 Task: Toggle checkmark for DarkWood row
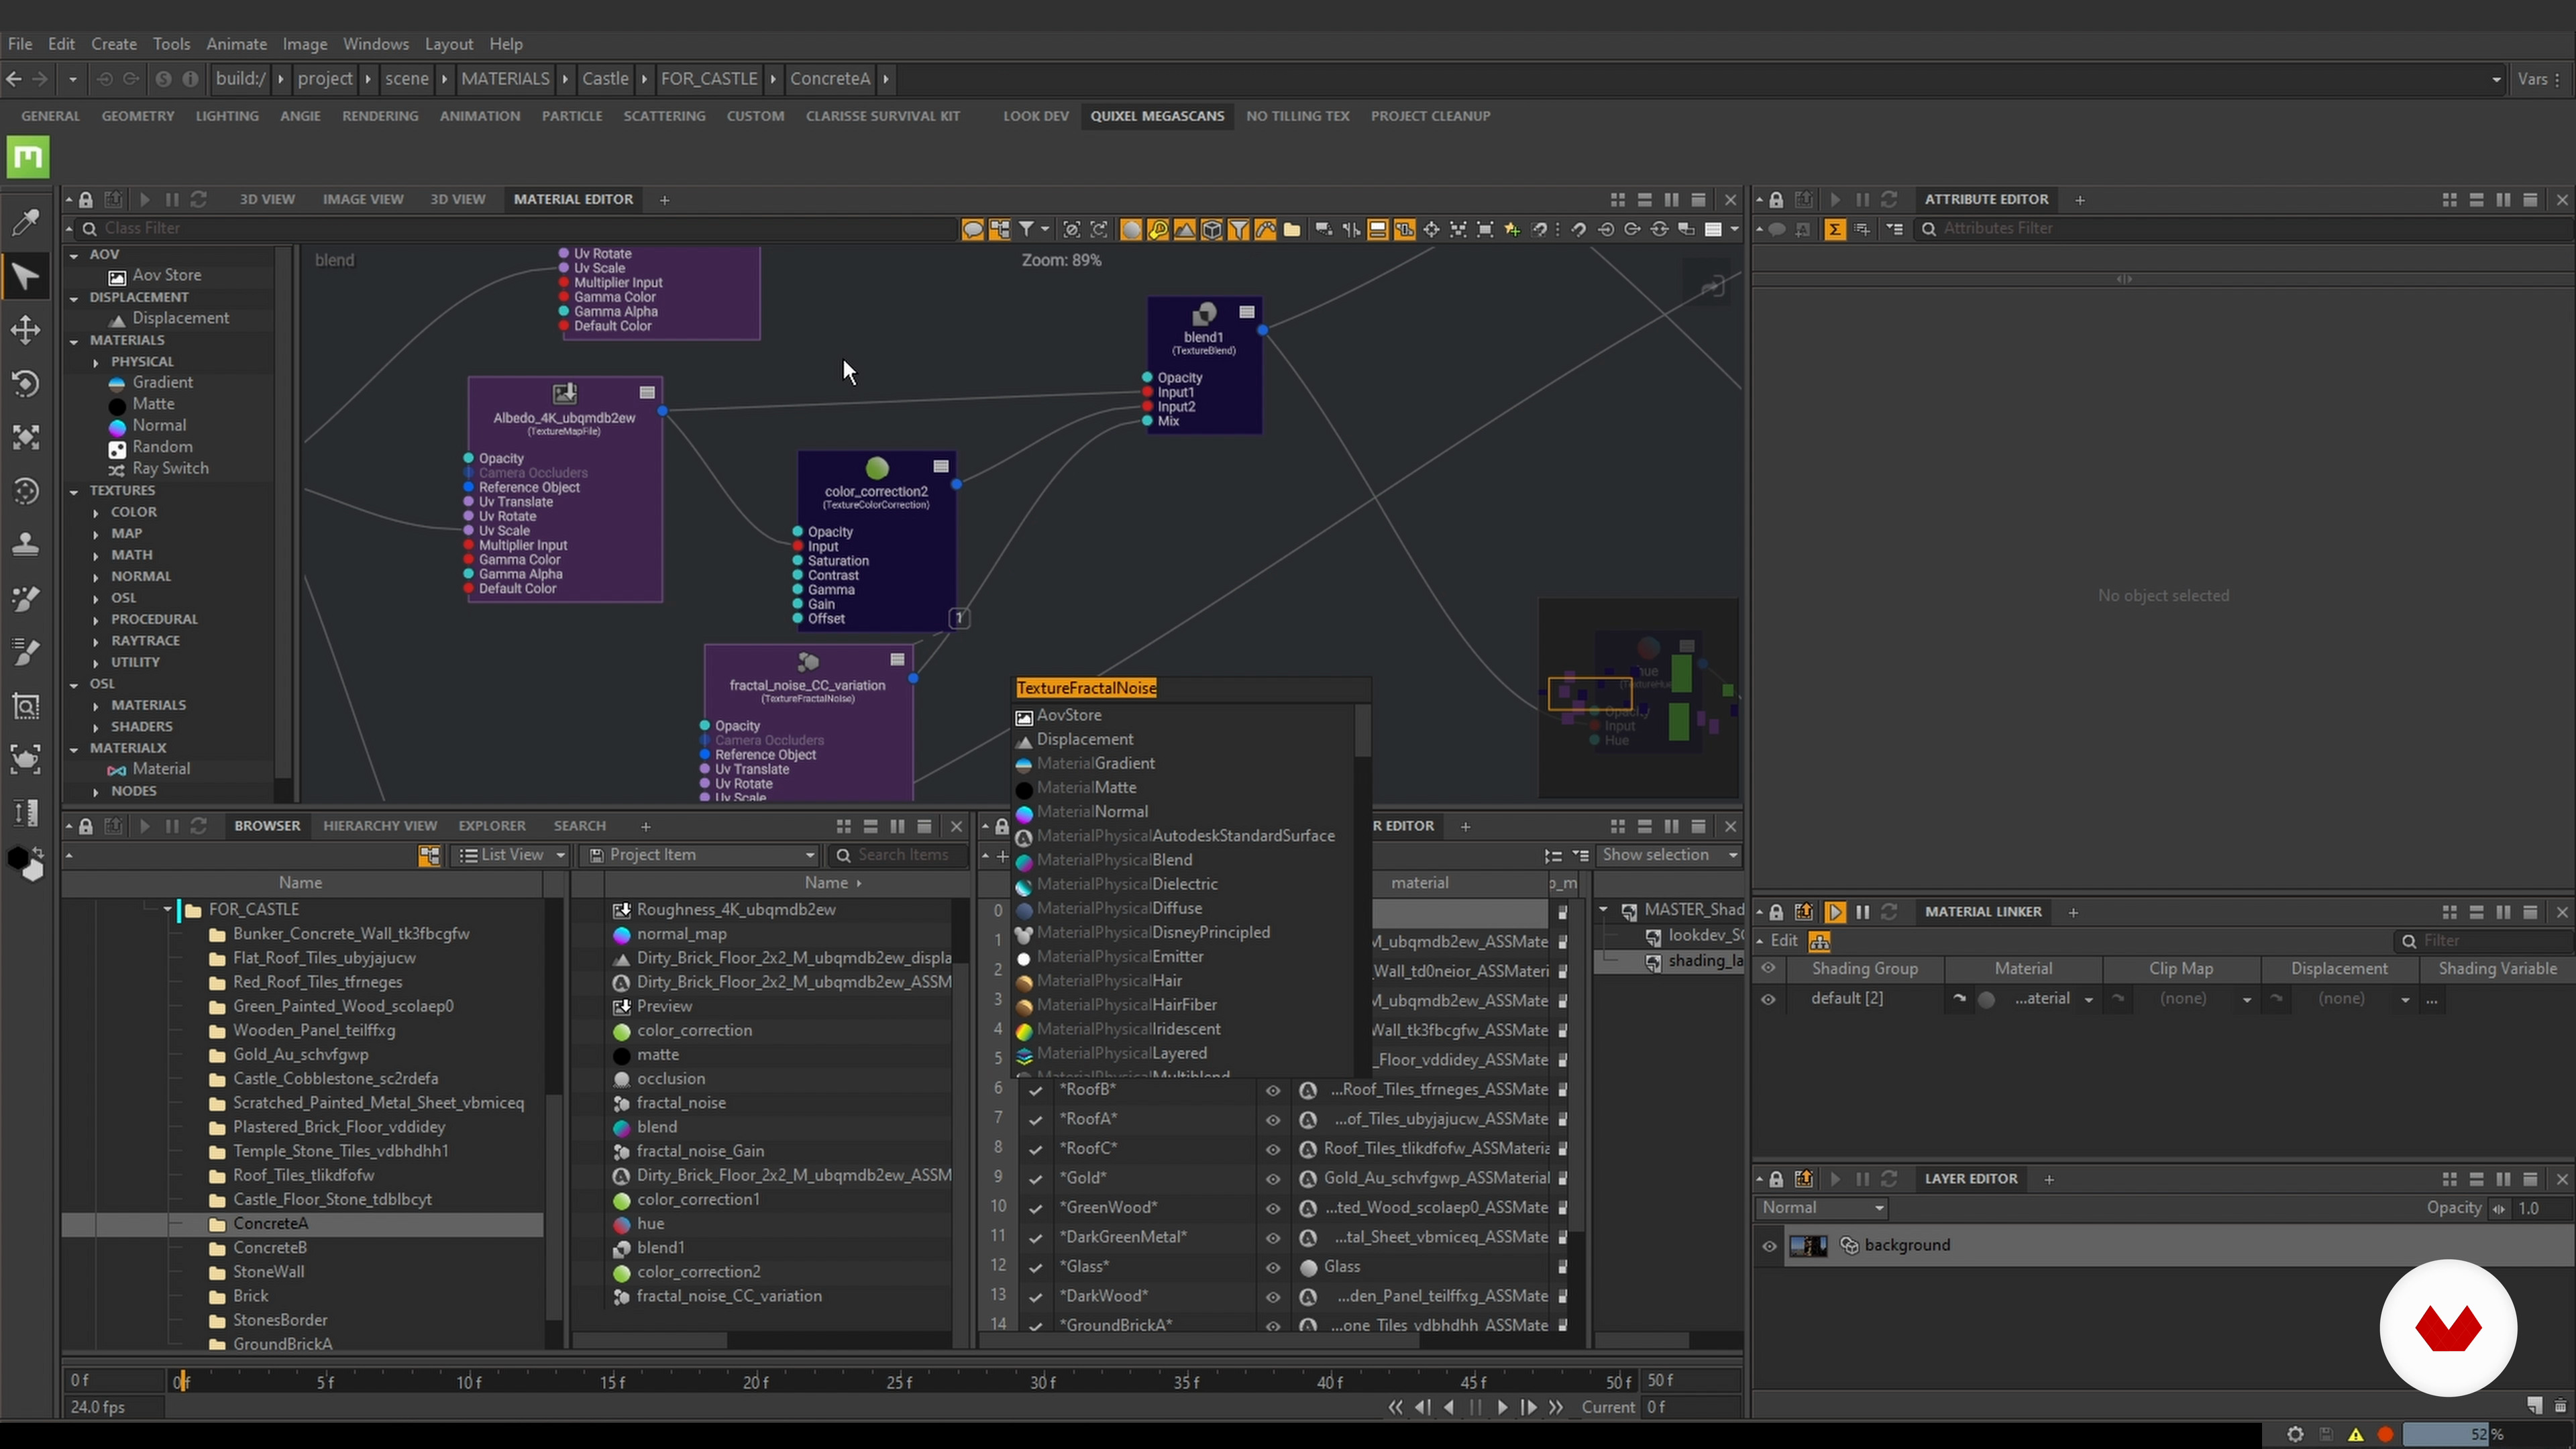click(1036, 1296)
